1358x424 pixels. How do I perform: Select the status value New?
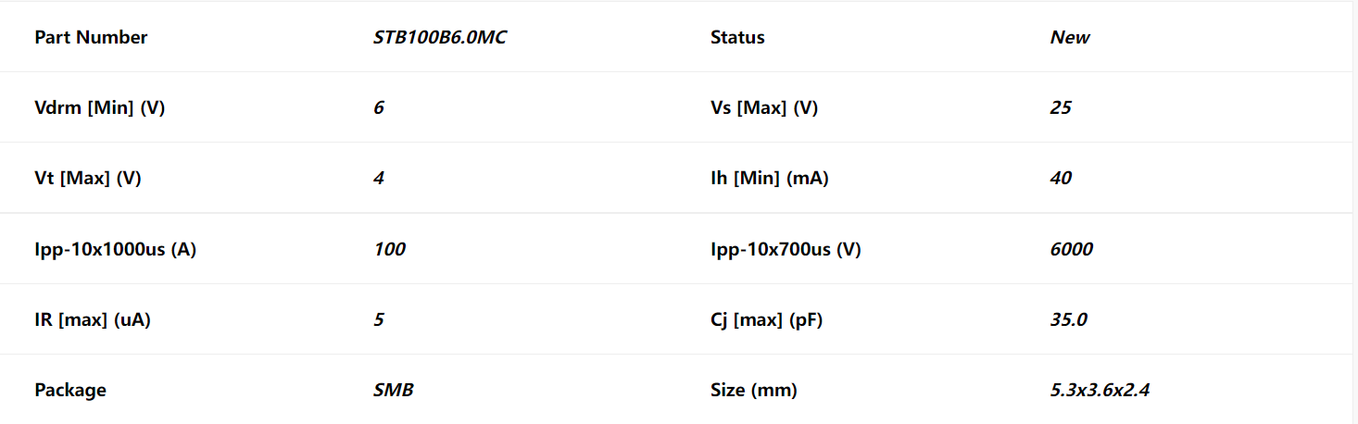[1070, 38]
